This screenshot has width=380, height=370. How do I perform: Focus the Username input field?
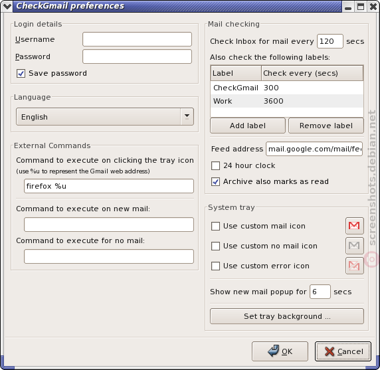point(137,39)
